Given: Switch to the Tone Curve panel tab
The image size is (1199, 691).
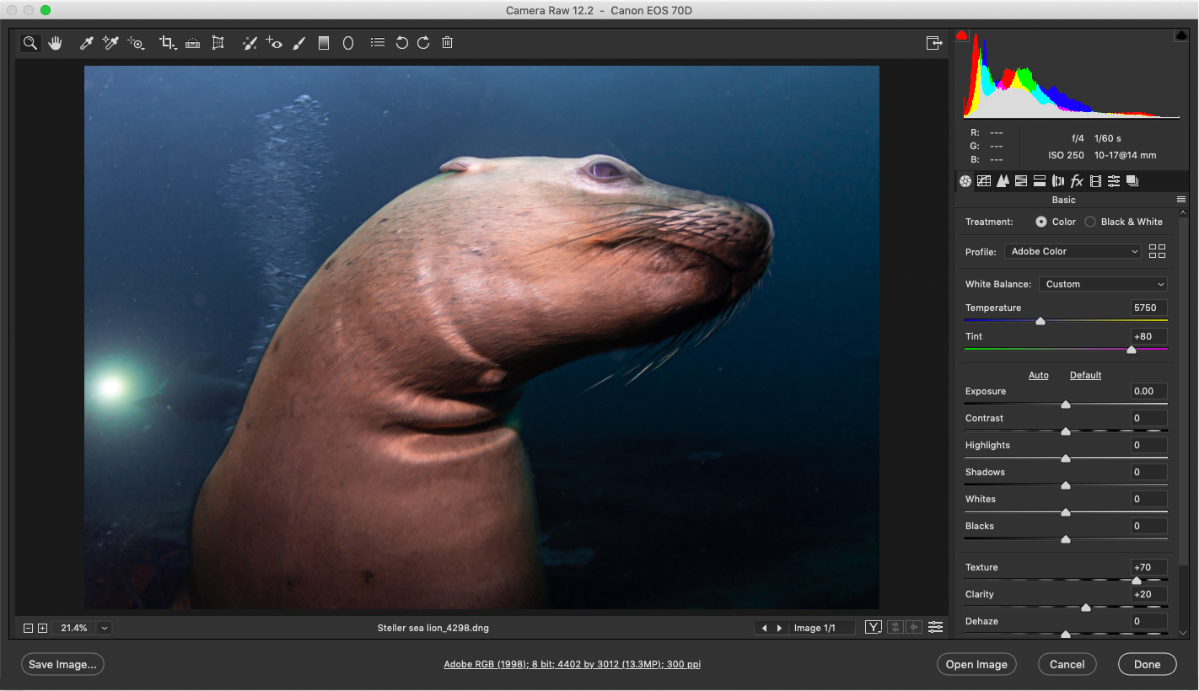Looking at the screenshot, I should point(984,181).
